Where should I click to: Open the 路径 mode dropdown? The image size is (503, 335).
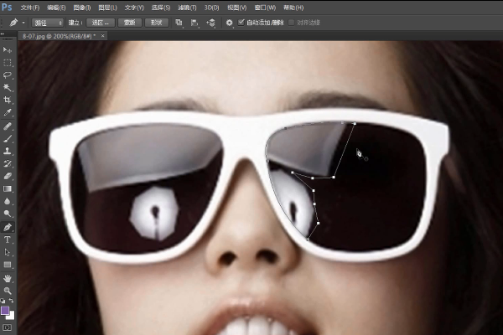tap(48, 23)
